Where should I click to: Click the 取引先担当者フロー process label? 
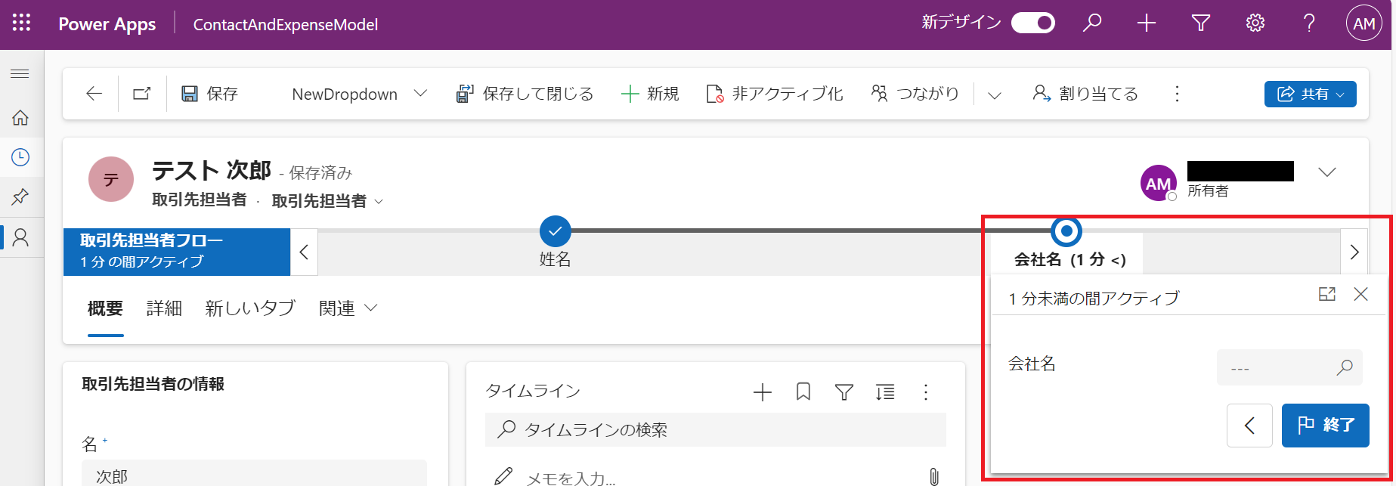[x=177, y=252]
